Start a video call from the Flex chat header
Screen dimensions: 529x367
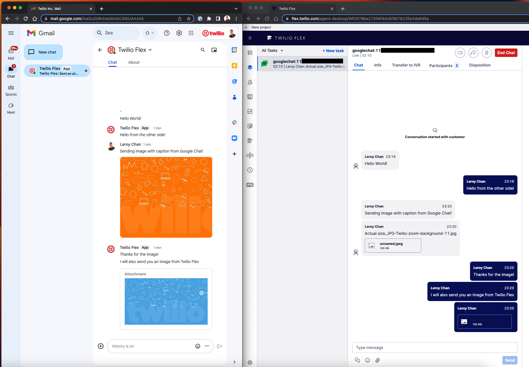460,53
